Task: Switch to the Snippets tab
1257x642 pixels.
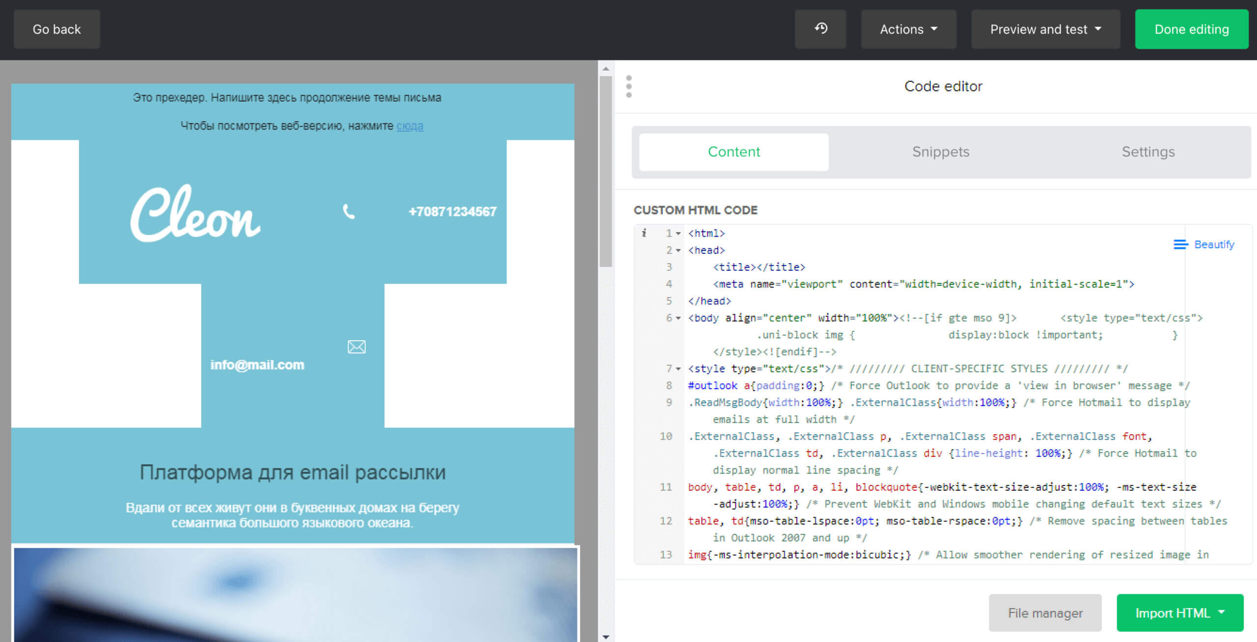Action: 941,152
